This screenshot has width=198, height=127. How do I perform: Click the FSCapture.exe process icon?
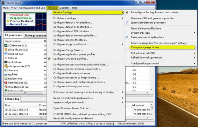pos(6,87)
